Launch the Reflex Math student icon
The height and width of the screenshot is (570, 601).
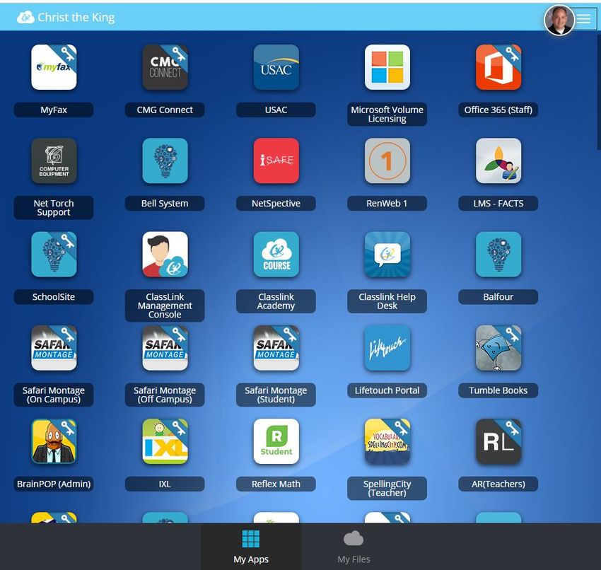276,441
